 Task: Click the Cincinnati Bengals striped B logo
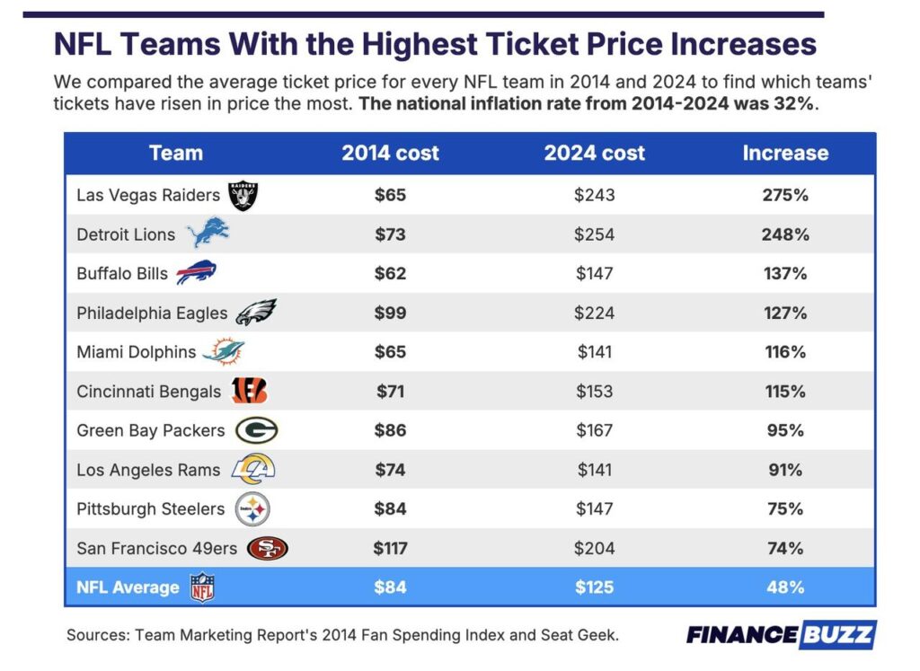tap(250, 391)
